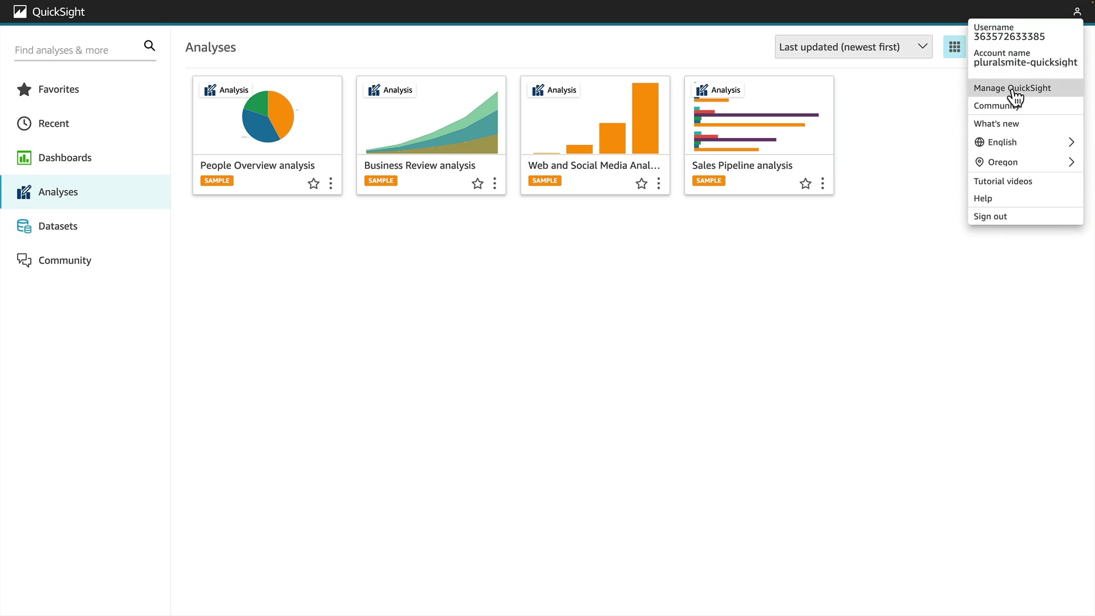Open Community in the left sidebar
1095x616 pixels.
click(64, 261)
